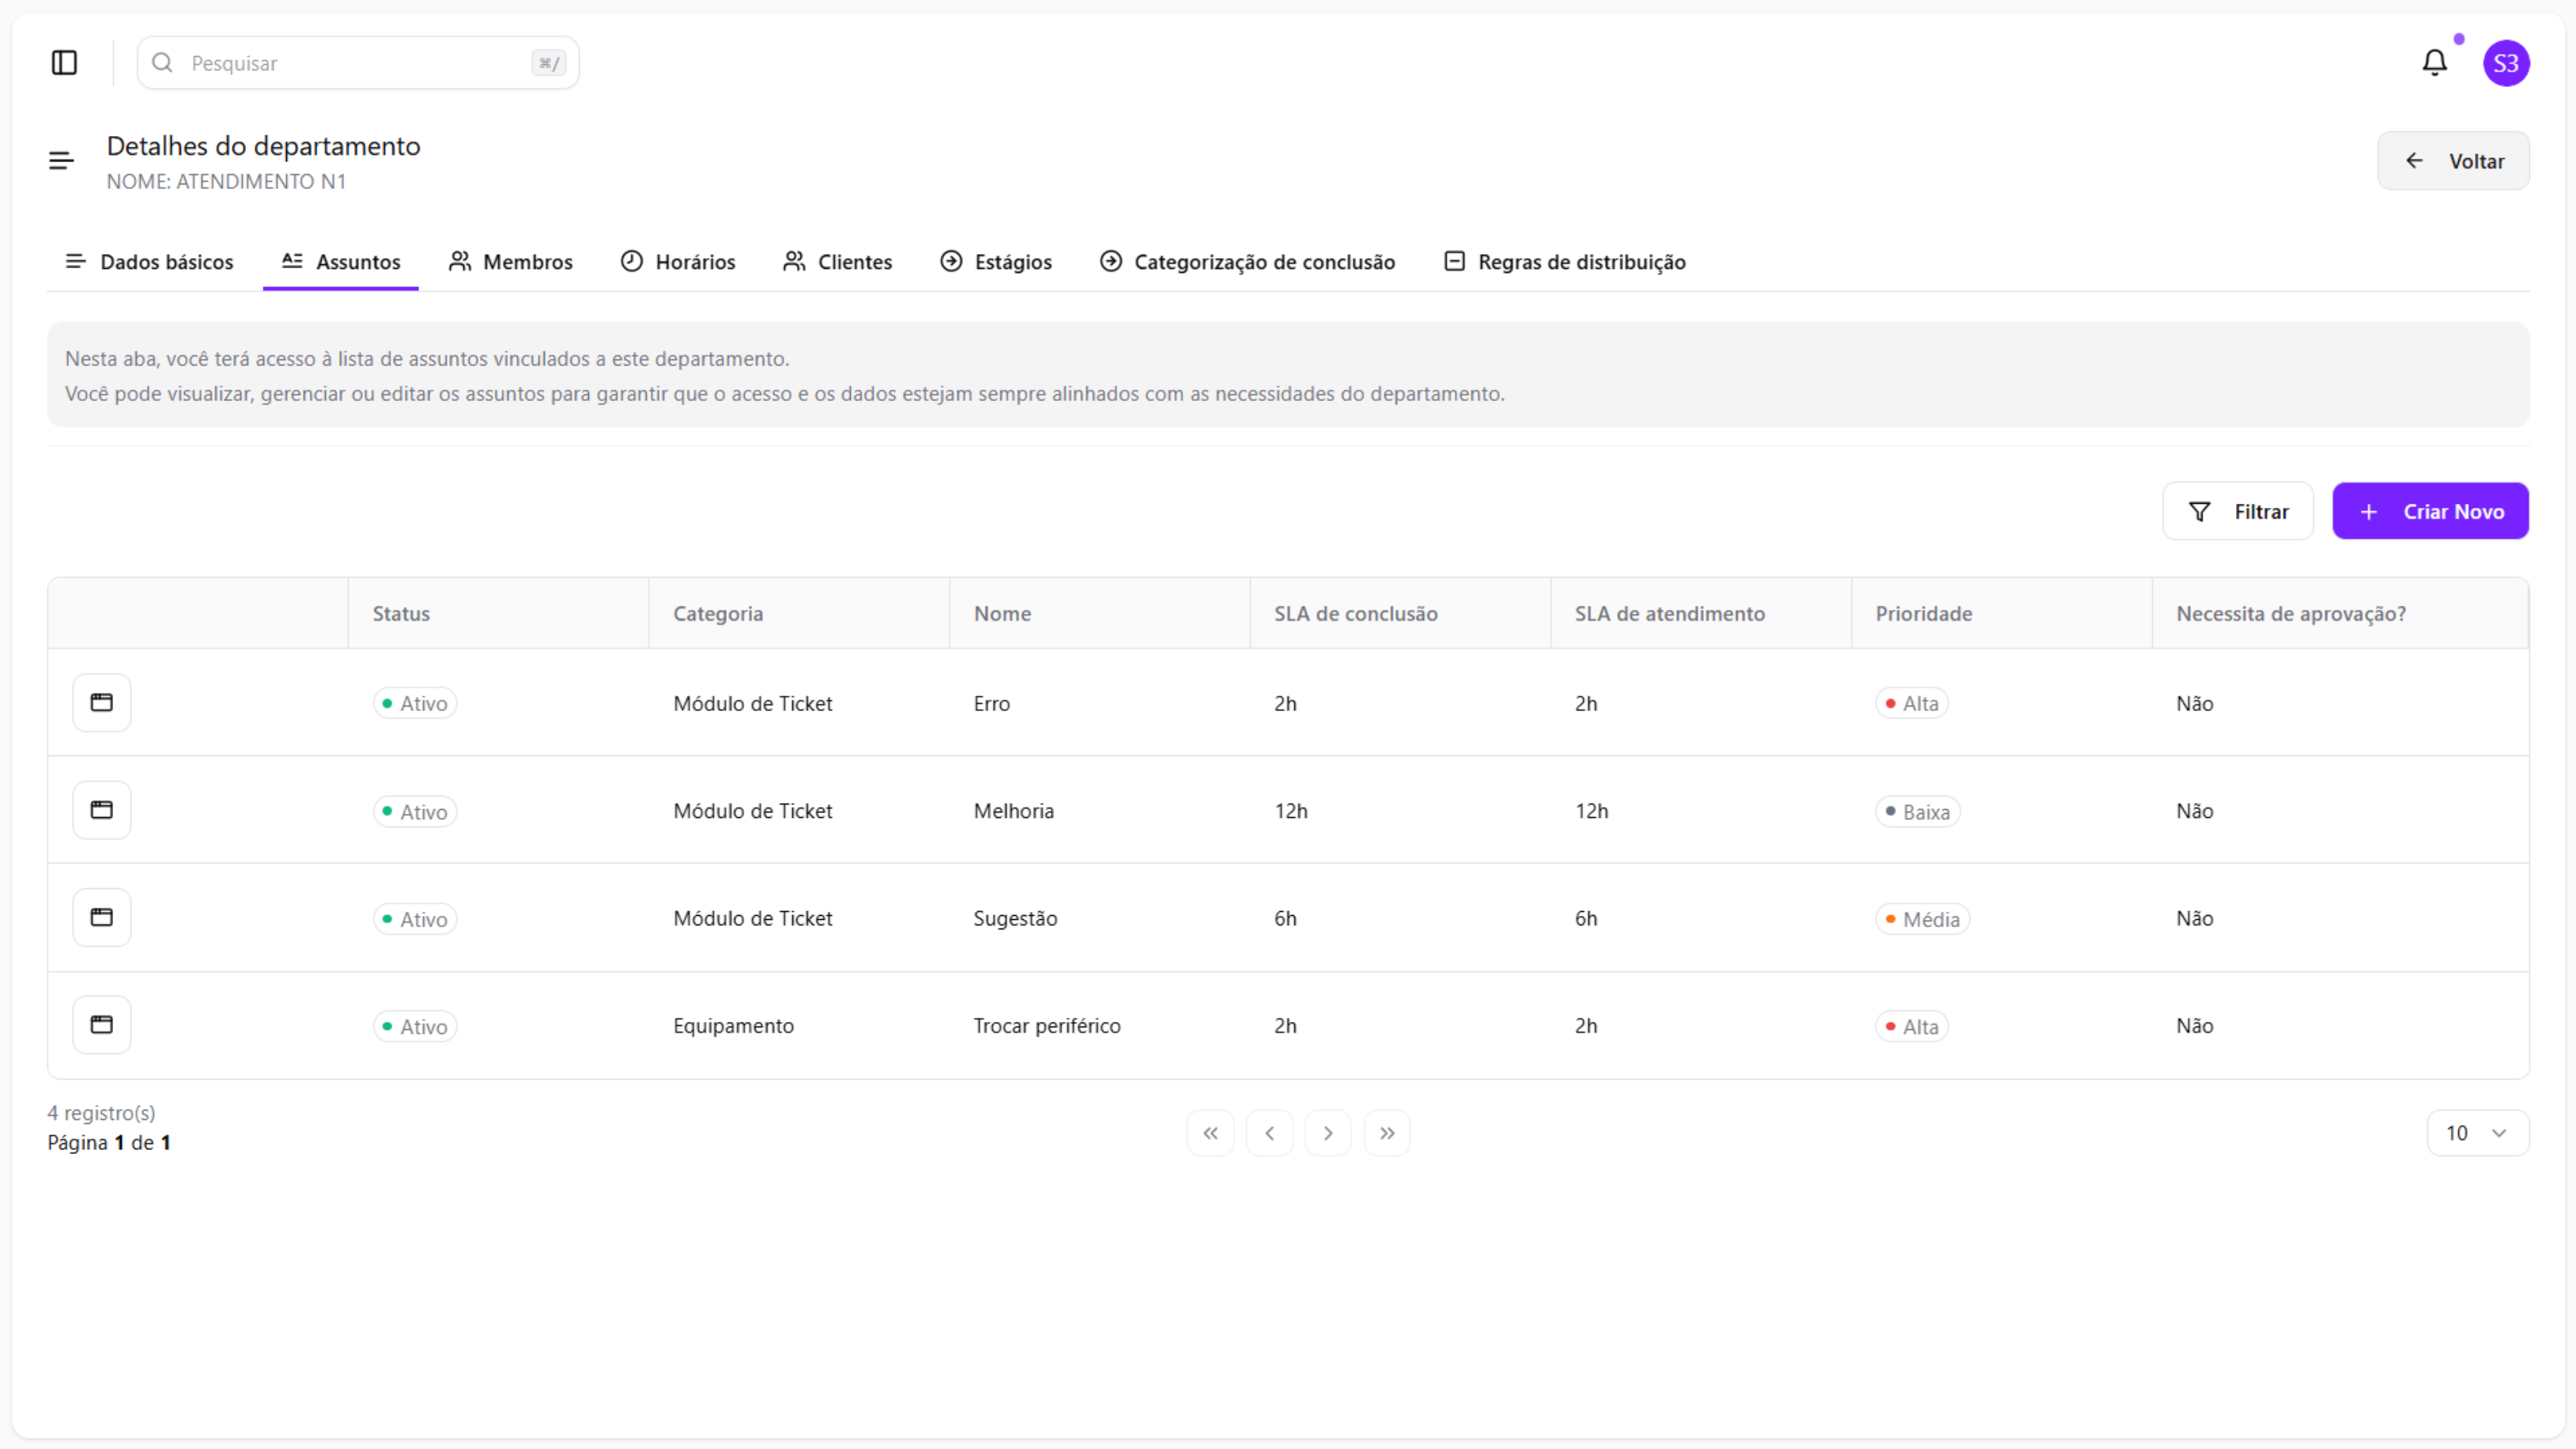The height and width of the screenshot is (1449, 2576).
Task: Open the notifications bell
Action: point(2434,63)
